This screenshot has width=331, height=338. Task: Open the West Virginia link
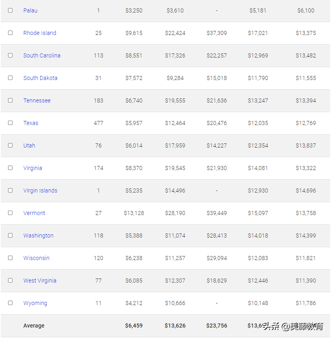(39, 281)
